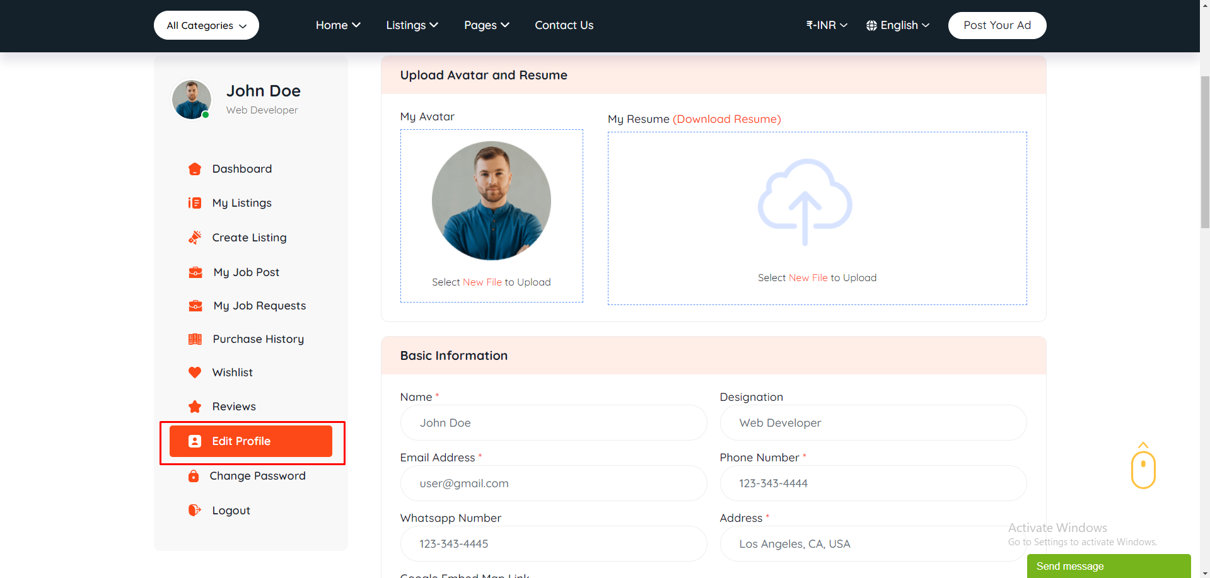Viewport: 1210px width, 578px height.
Task: Click the My Job Post briefcase icon
Action: [195, 272]
